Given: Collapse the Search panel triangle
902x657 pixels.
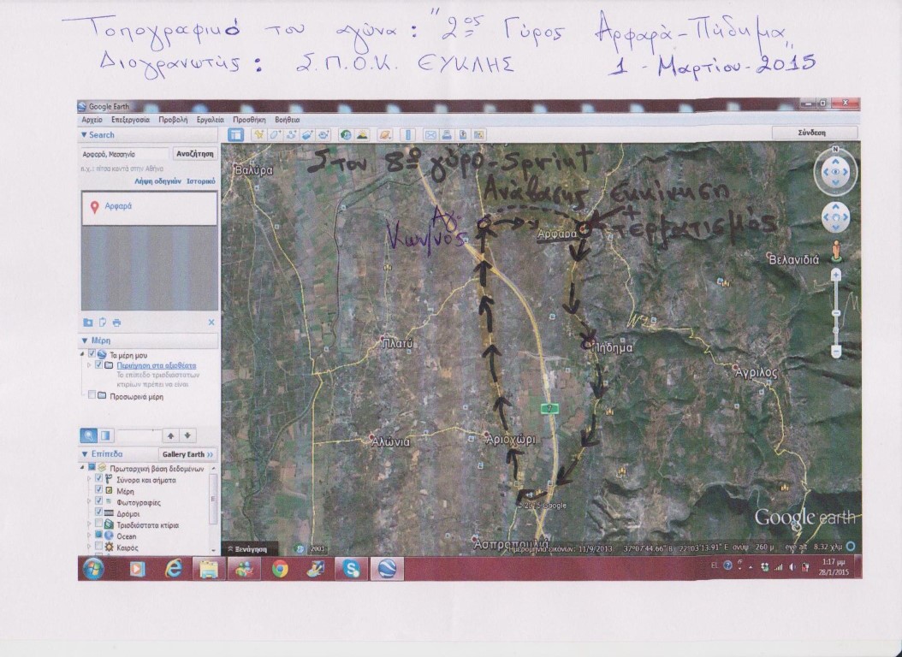Looking at the screenshot, I should [84, 135].
